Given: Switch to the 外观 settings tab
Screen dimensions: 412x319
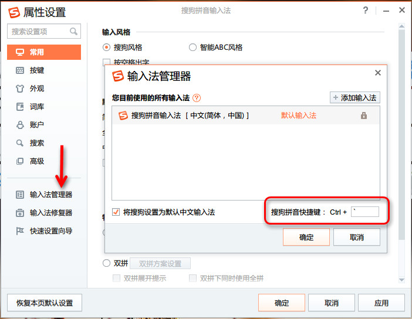Looking at the screenshot, I should (37, 89).
